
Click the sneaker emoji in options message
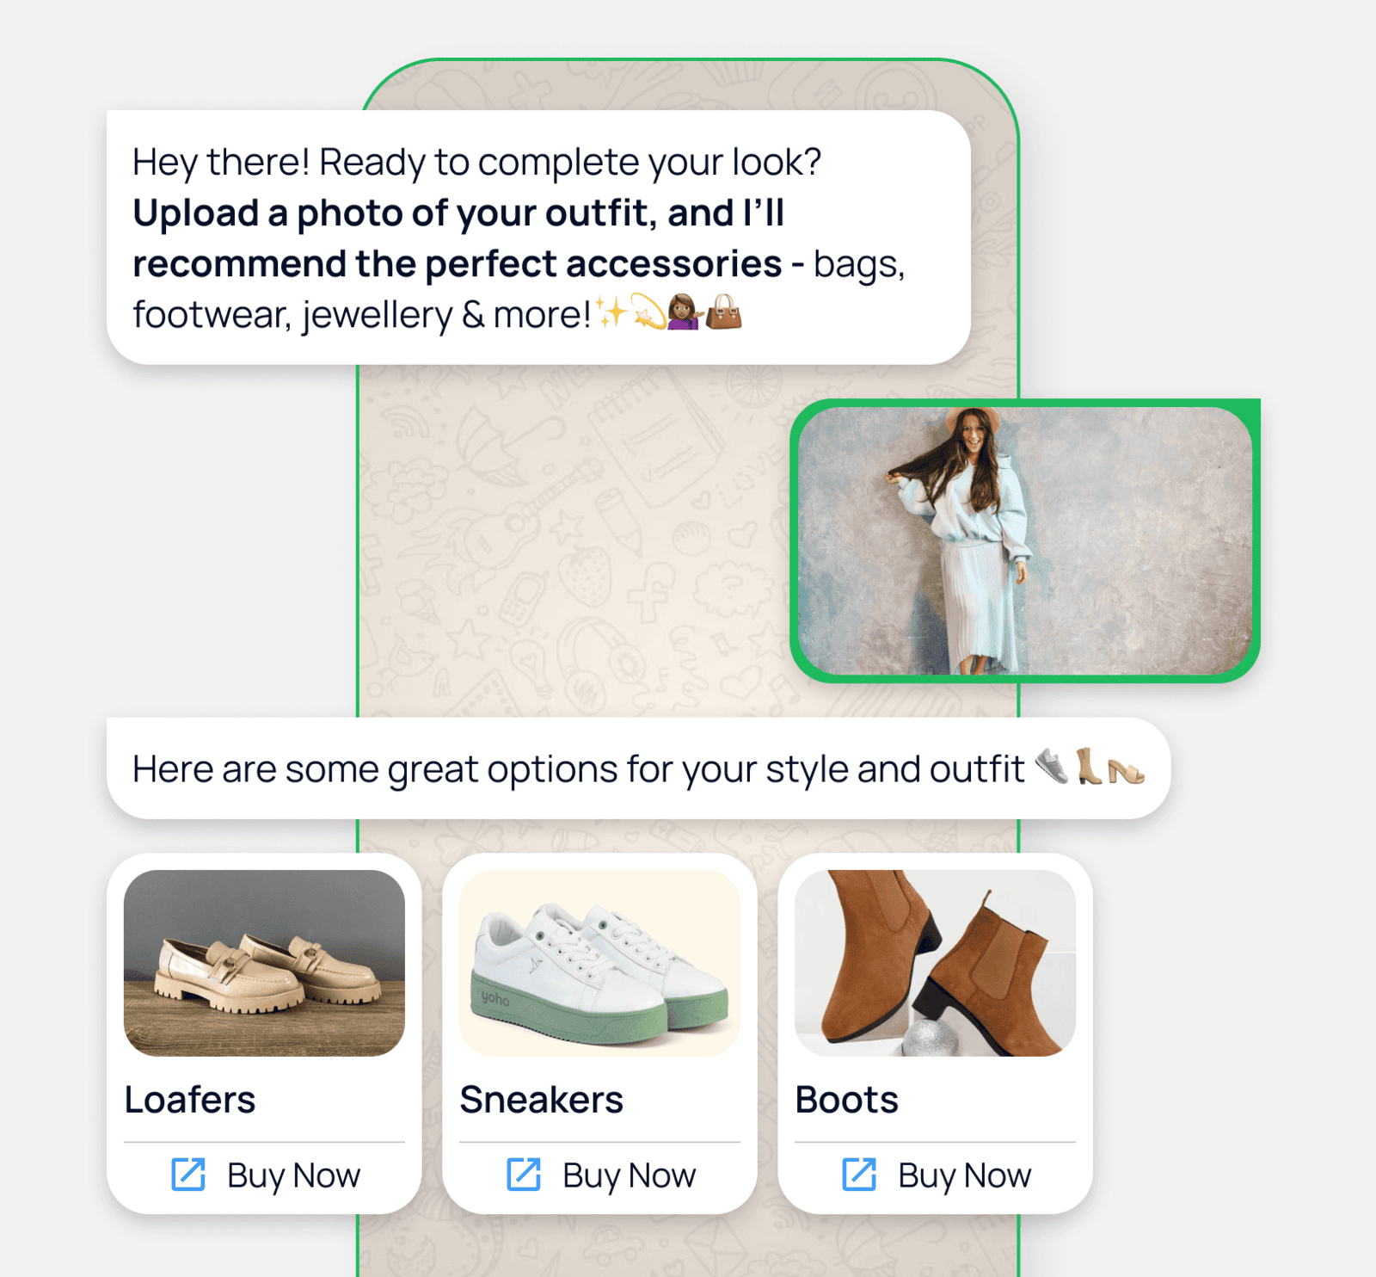coord(1052,766)
